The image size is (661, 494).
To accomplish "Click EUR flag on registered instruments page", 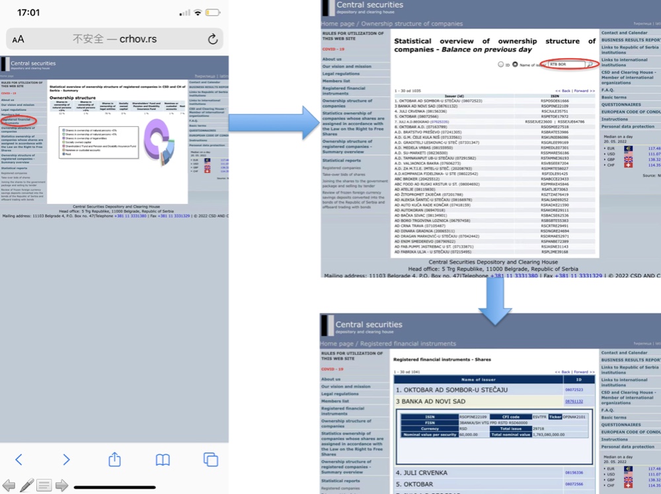I will coord(628,468).
